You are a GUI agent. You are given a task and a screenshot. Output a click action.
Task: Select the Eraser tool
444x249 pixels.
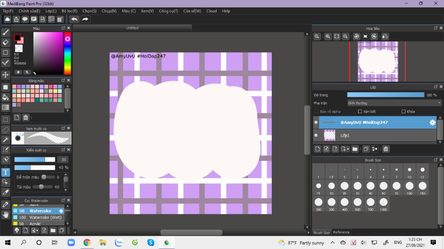coord(6,42)
